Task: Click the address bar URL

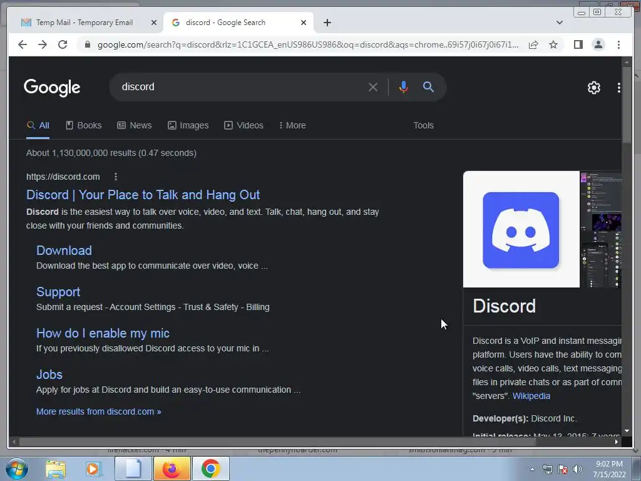Action: (x=308, y=44)
